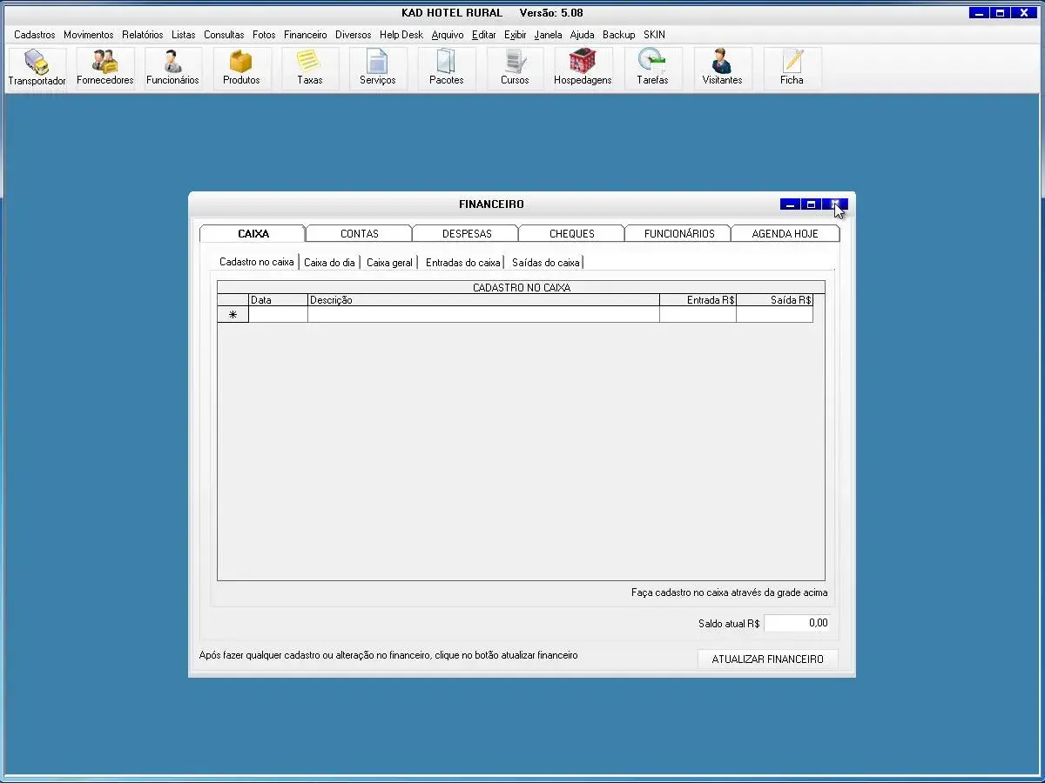
Task: Open the Editar menu
Action: point(484,35)
